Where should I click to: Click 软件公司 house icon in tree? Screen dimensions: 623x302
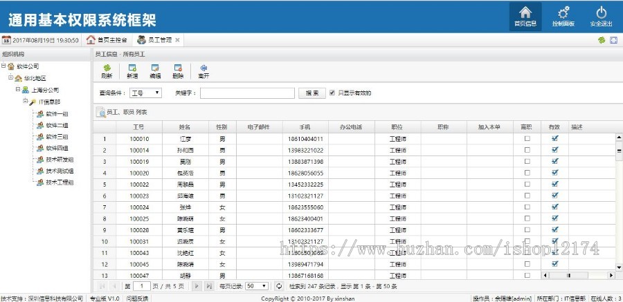[x=11, y=66]
